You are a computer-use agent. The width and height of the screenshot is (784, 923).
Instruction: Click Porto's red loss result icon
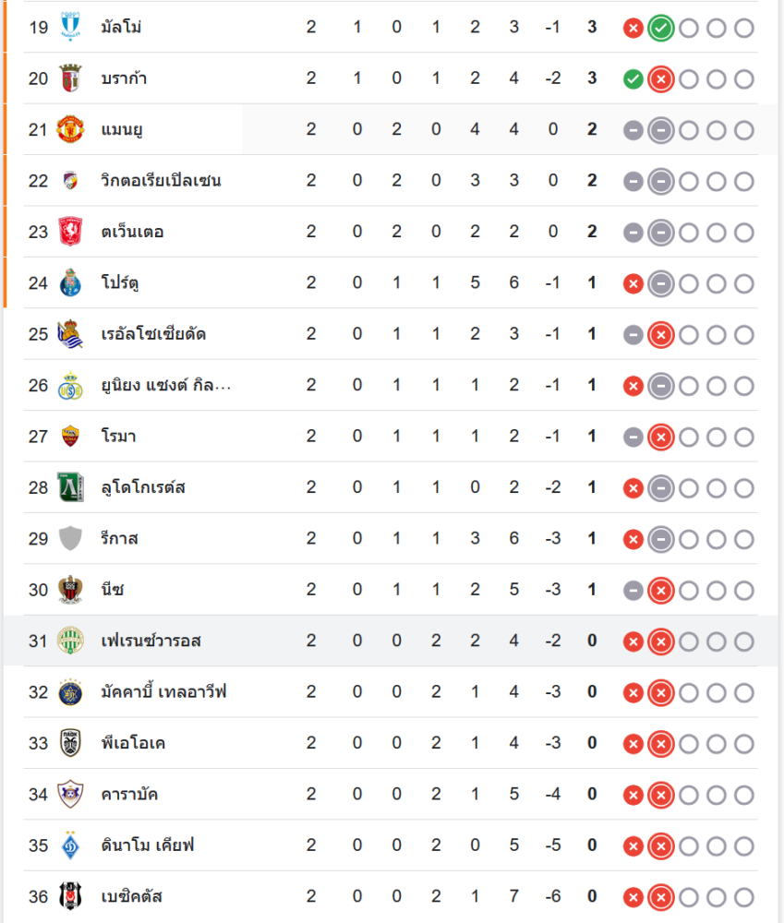(x=633, y=283)
